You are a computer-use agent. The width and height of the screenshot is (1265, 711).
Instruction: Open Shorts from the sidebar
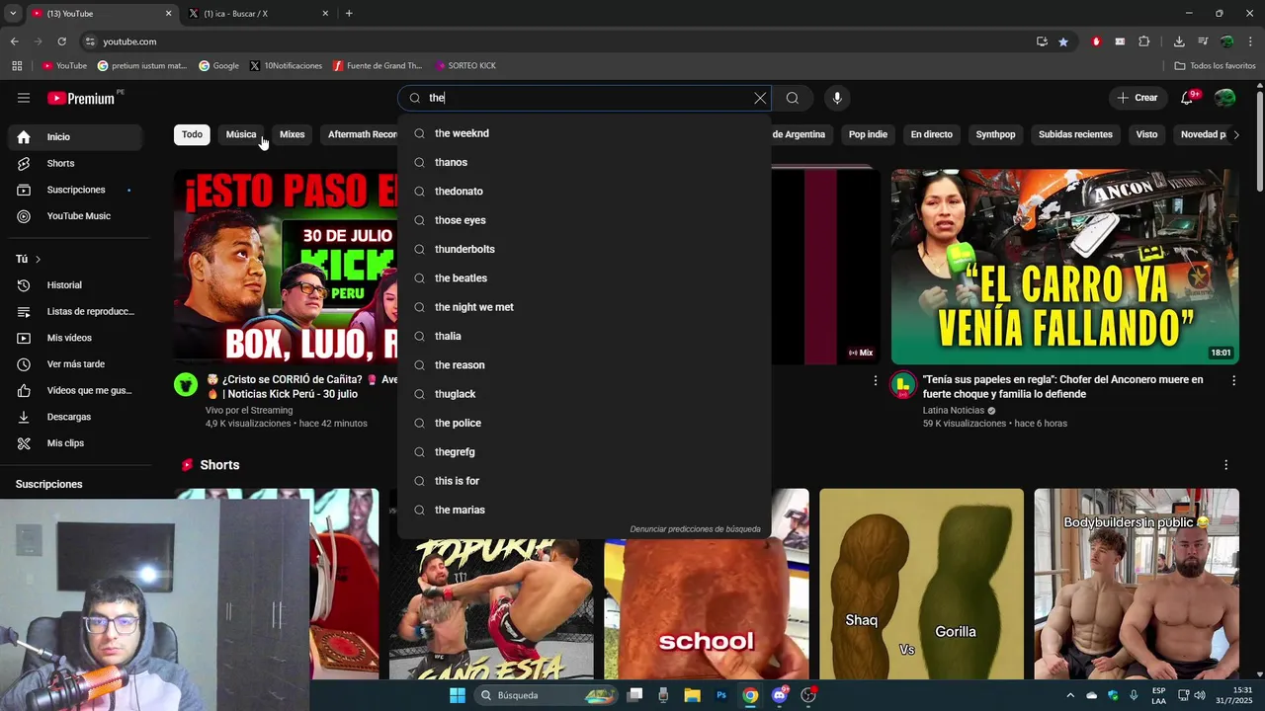pyautogui.click(x=77, y=163)
